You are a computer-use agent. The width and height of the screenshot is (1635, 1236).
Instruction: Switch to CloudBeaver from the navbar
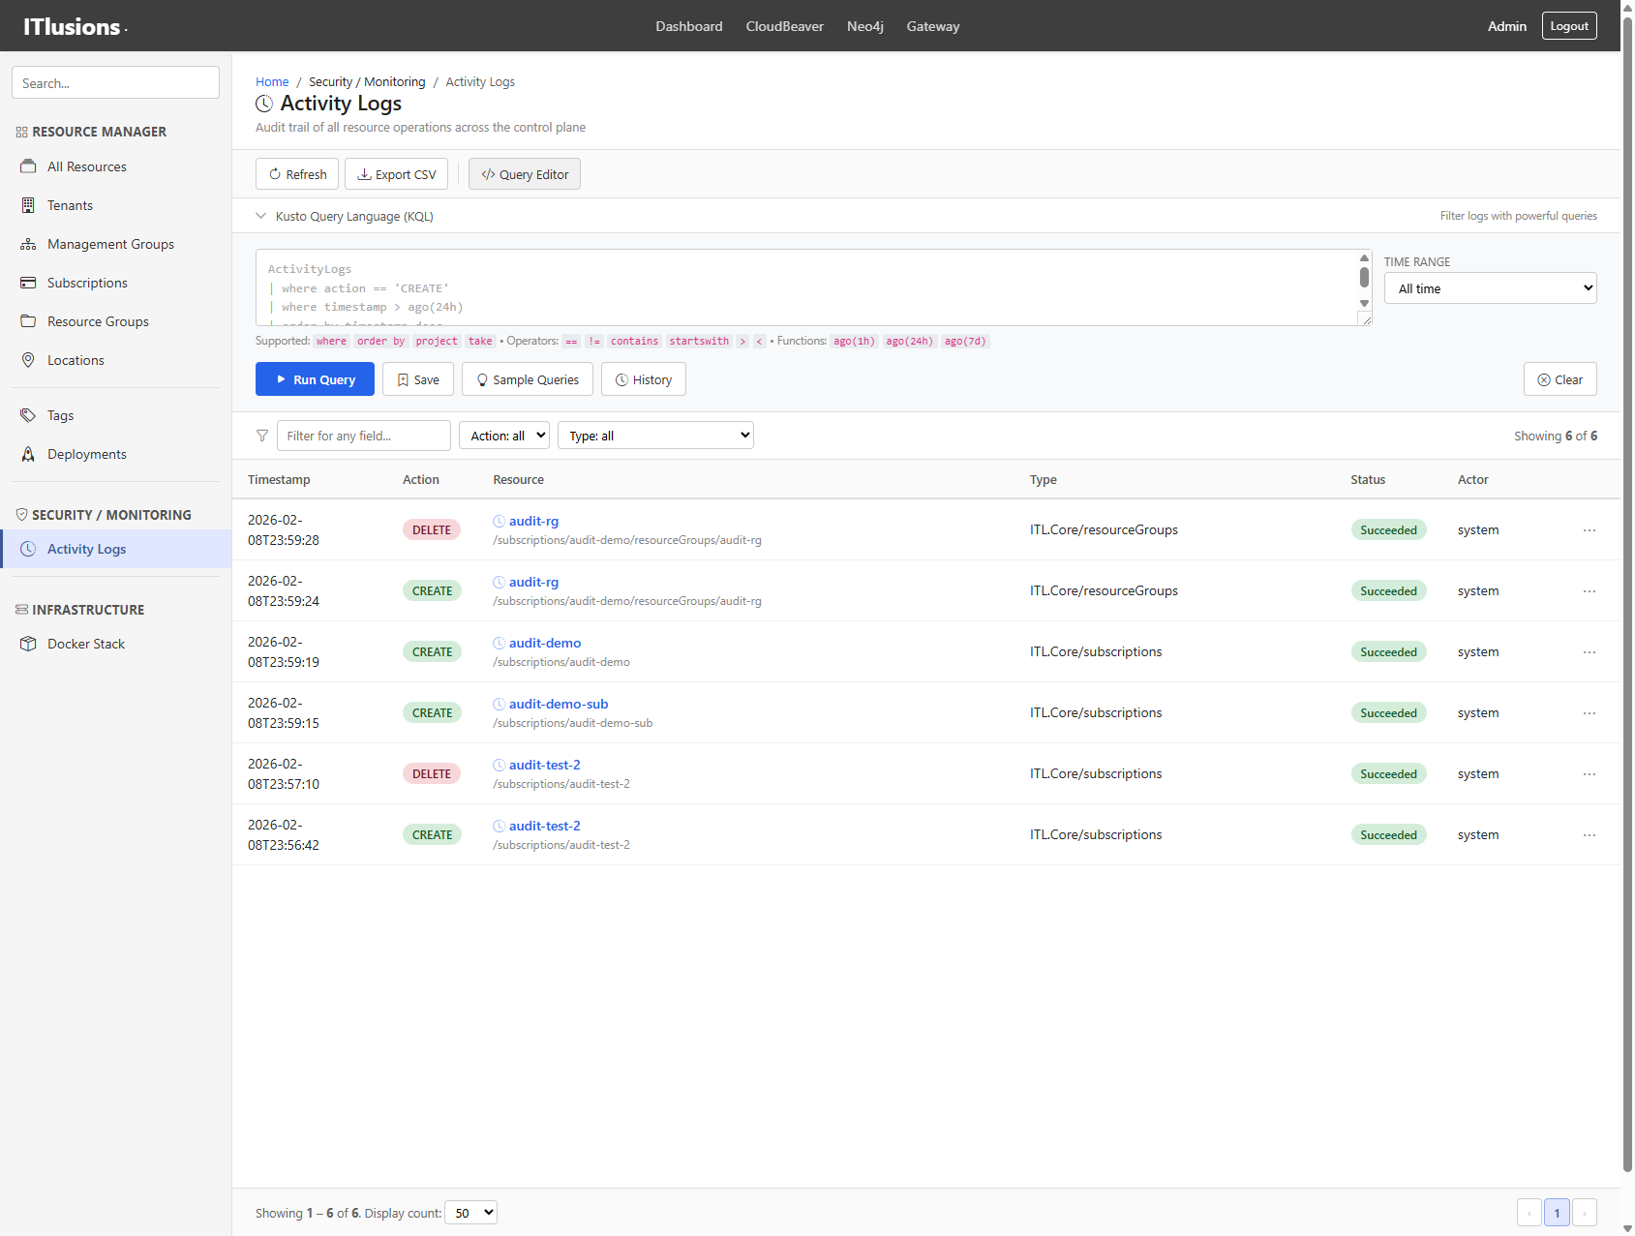coord(784,26)
